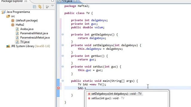Image resolution: width=191 pixels, height=107 pixels.
Task: Click the ParametresizMetot.java file icon
Action: pyautogui.click(x=17, y=37)
